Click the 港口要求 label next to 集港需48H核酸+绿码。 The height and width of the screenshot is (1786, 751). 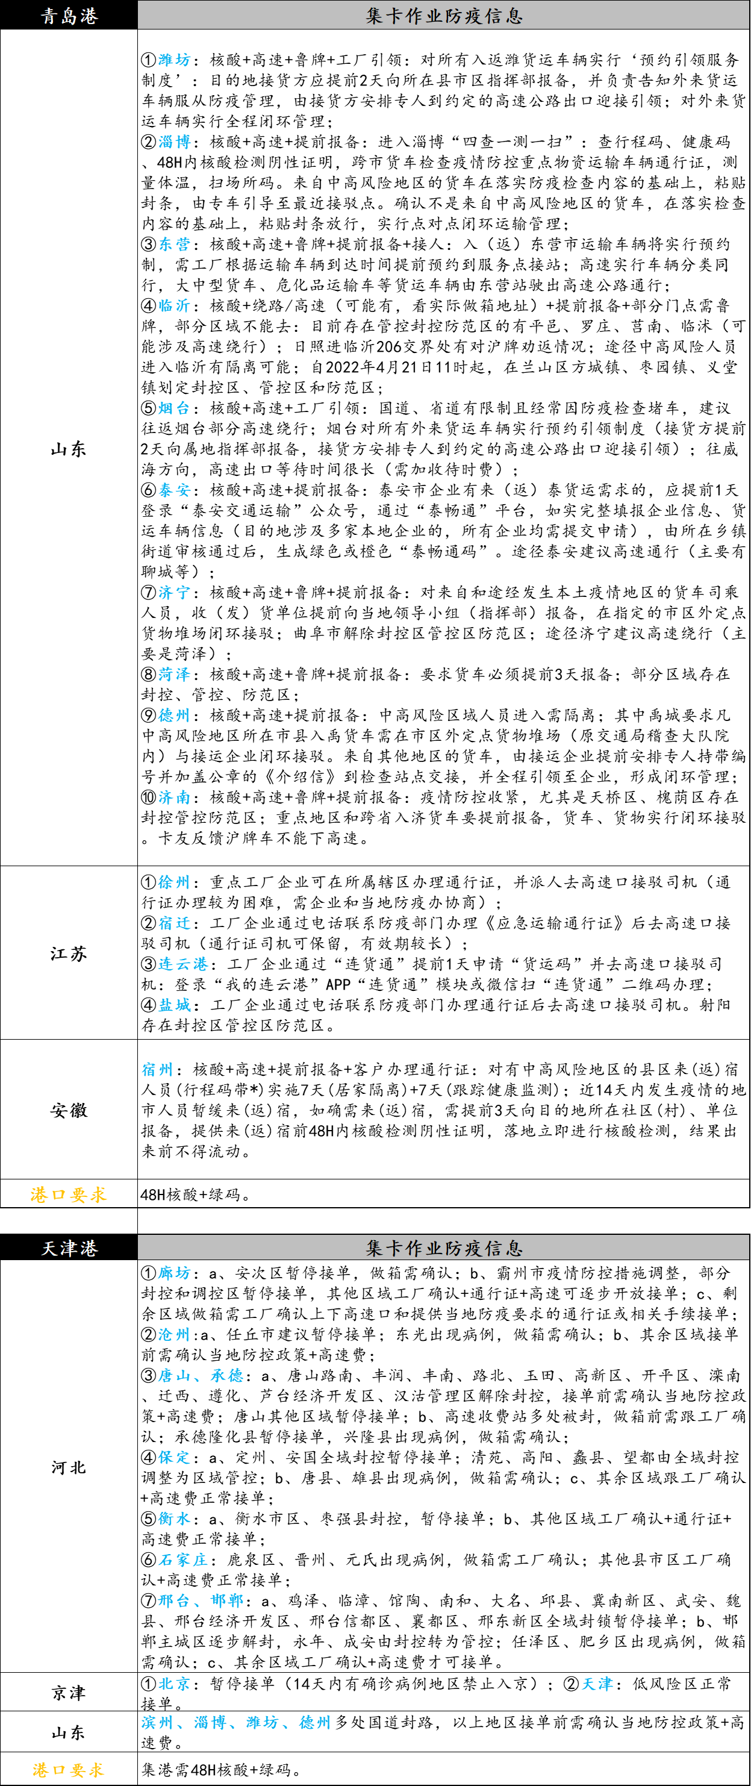click(x=69, y=1769)
